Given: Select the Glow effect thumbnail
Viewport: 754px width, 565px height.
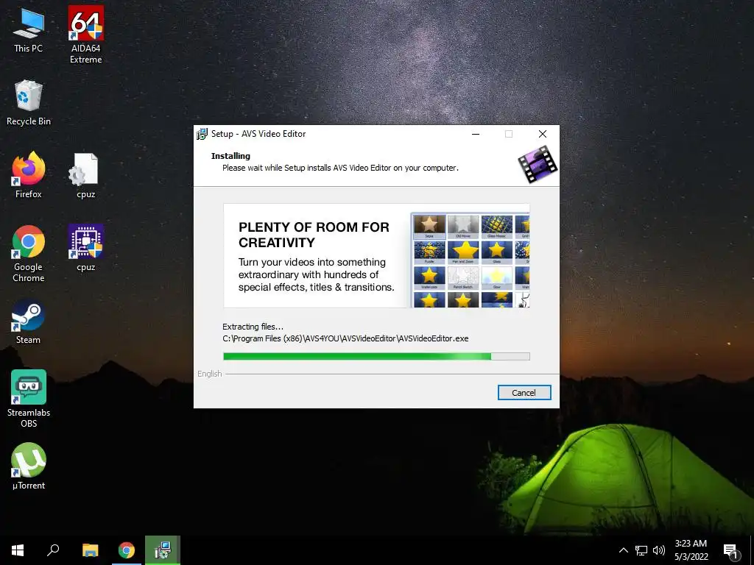Looking at the screenshot, I should pyautogui.click(x=497, y=277).
